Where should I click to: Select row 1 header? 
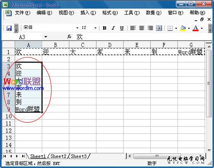(x=8, y=52)
